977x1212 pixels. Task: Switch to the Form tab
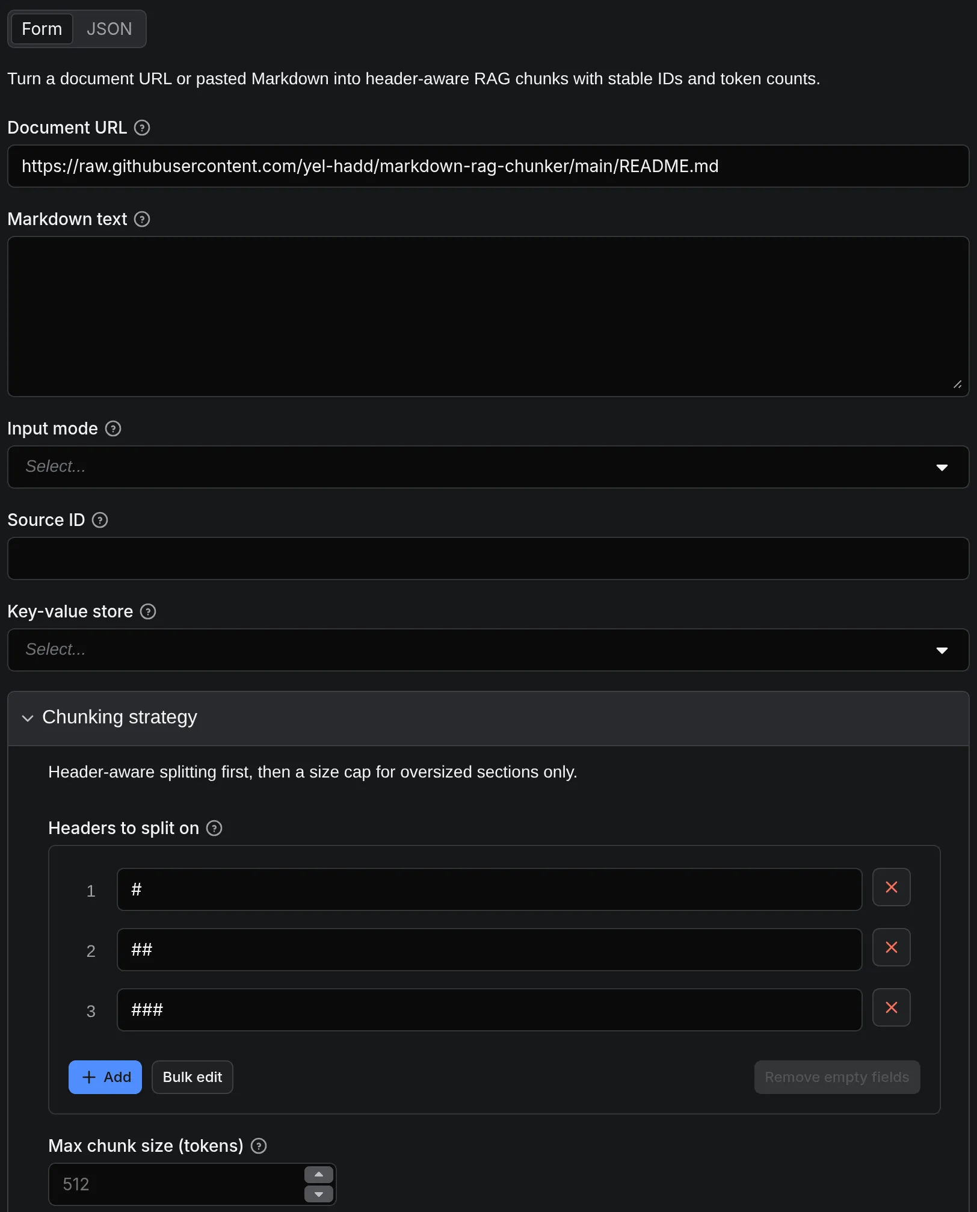[42, 29]
